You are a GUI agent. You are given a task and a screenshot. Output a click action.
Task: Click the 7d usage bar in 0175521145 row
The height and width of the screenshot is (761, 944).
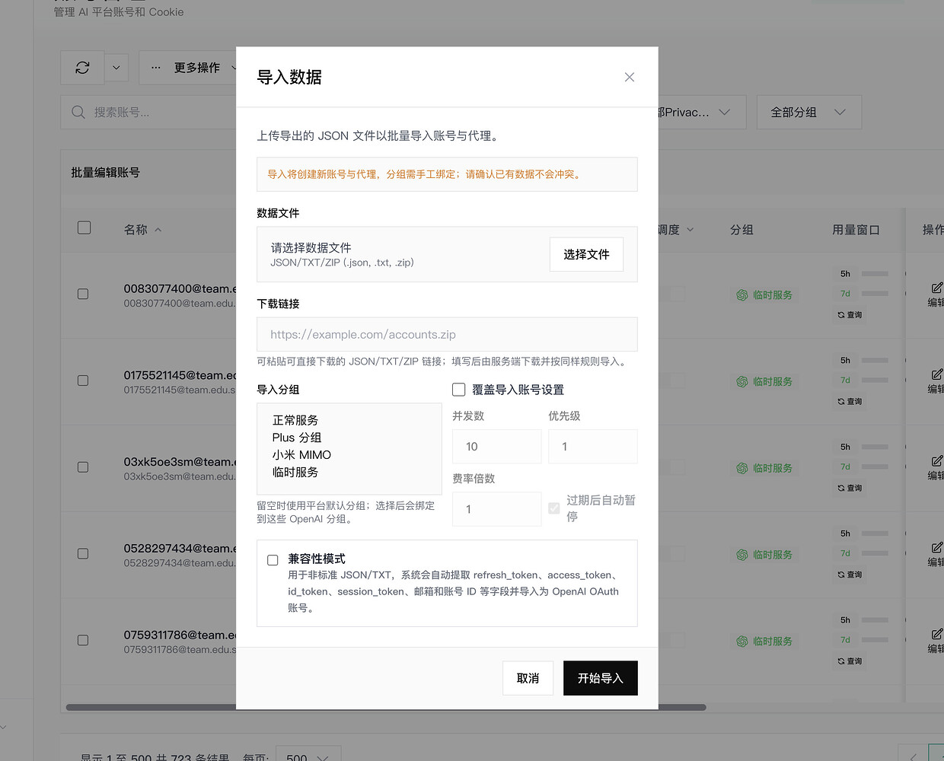tap(875, 380)
